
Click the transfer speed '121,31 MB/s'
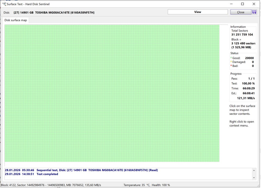tap(246, 98)
